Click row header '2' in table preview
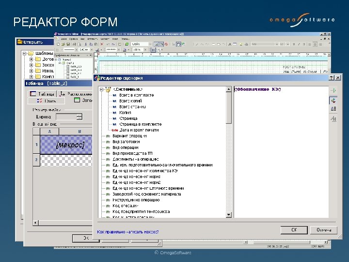This screenshot has width=349, height=262. click(36, 160)
